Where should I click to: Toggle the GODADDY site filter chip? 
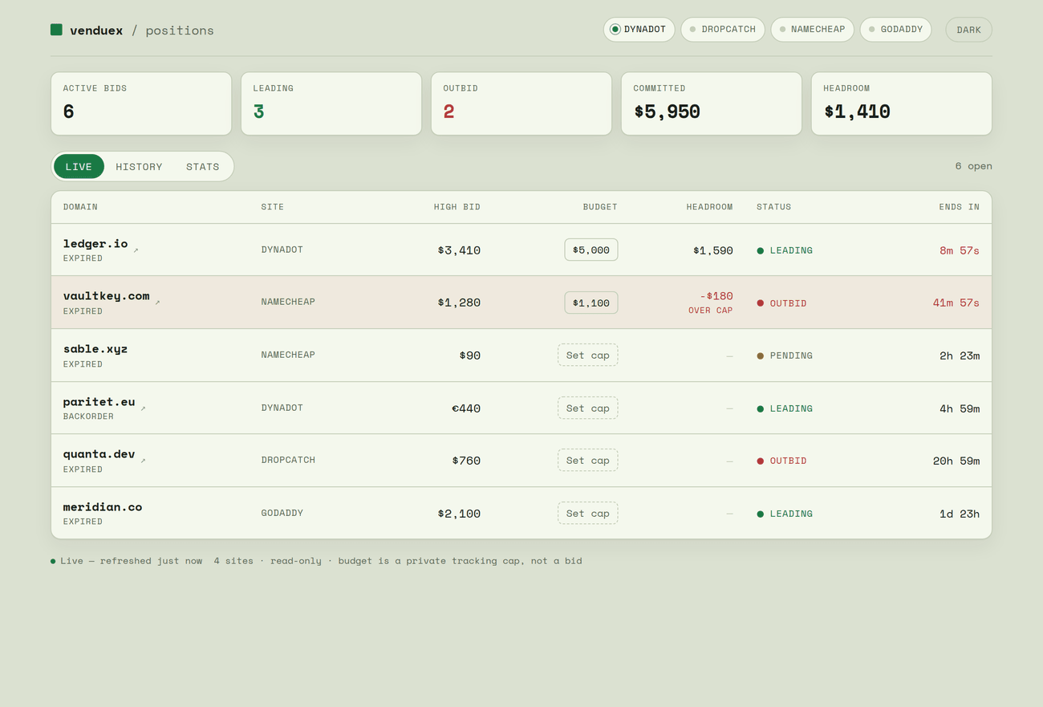pyautogui.click(x=895, y=30)
